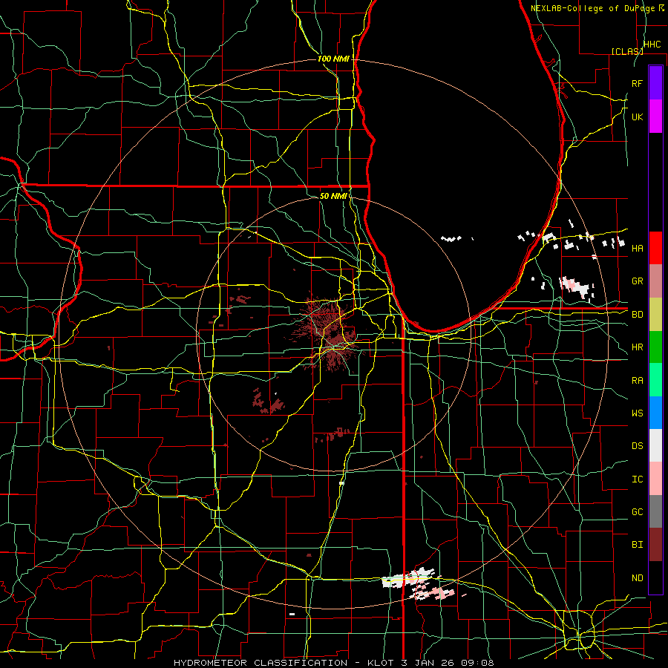This screenshot has height=668, width=668.
Task: Click the '50 NMI' range ring label
Action: (x=333, y=196)
